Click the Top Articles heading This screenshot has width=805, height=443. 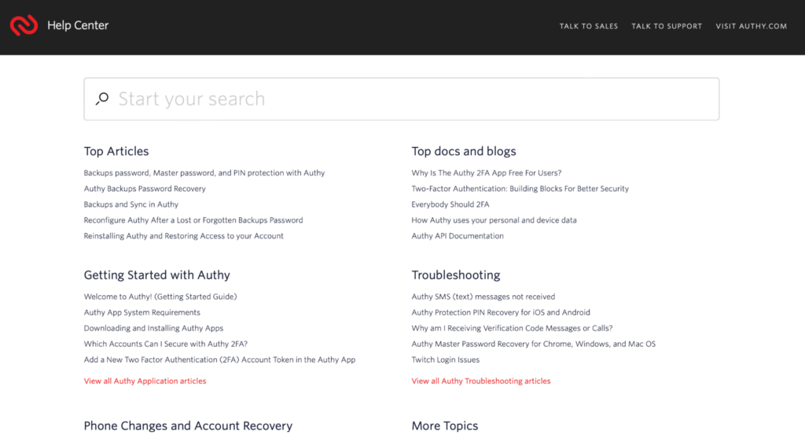tap(116, 151)
